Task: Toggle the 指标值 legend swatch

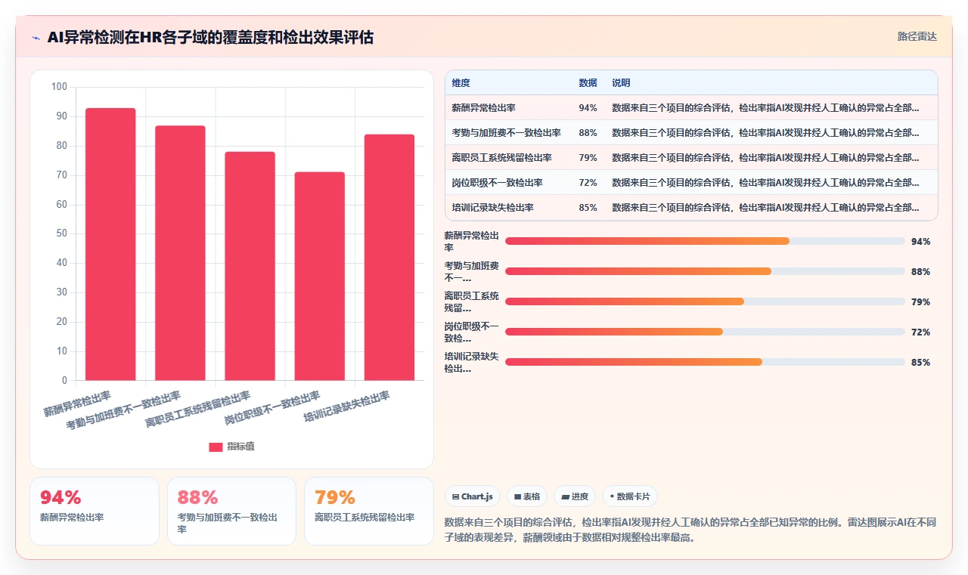Action: click(216, 447)
